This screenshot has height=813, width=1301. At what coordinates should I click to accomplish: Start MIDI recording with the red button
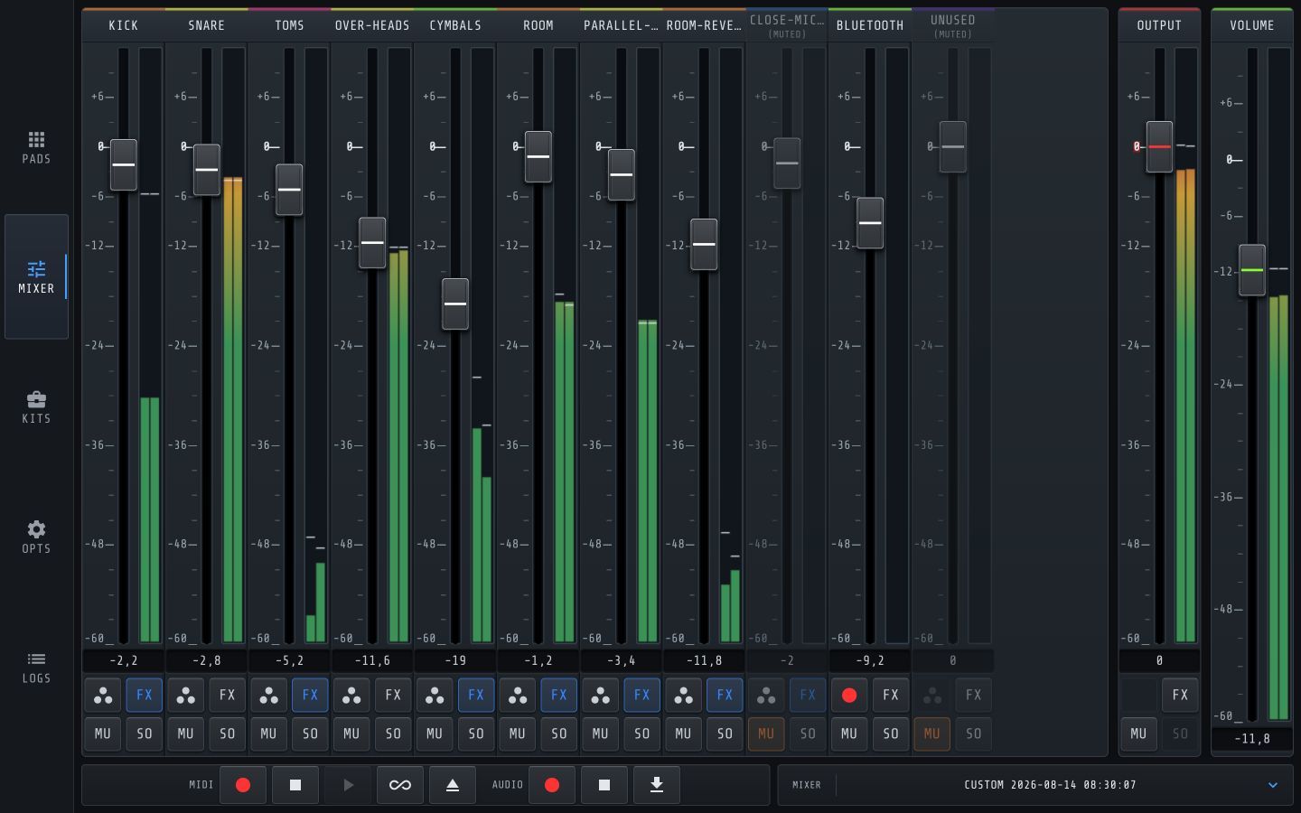[243, 785]
